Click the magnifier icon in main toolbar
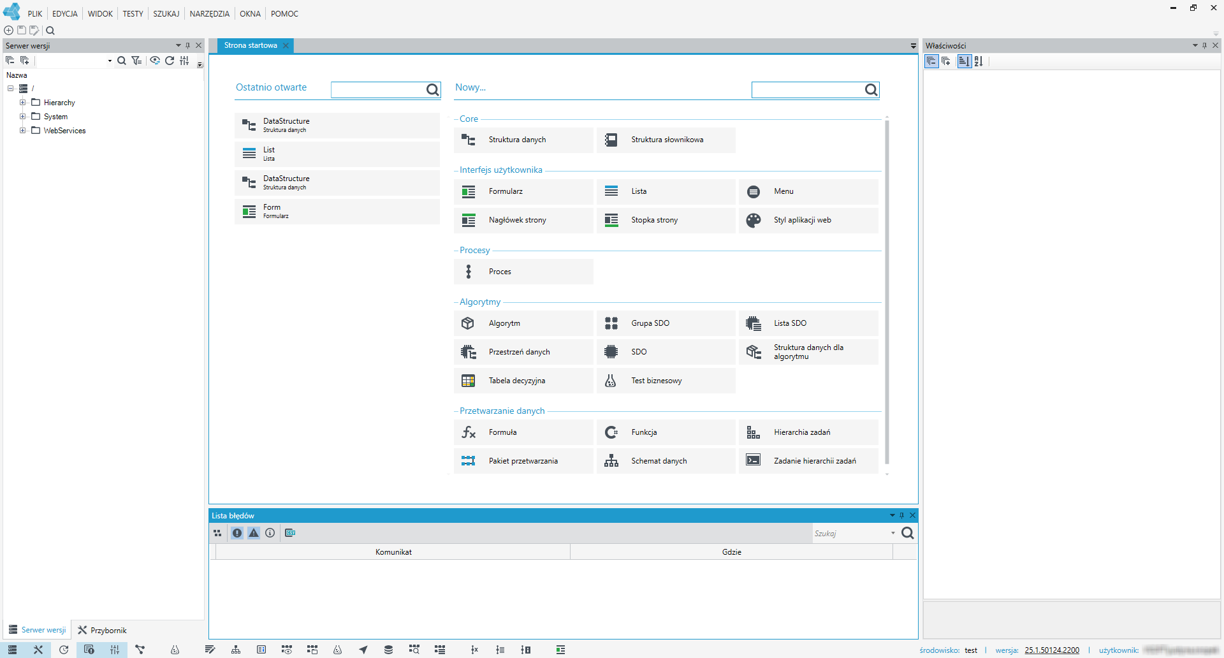The image size is (1224, 658). [x=50, y=30]
